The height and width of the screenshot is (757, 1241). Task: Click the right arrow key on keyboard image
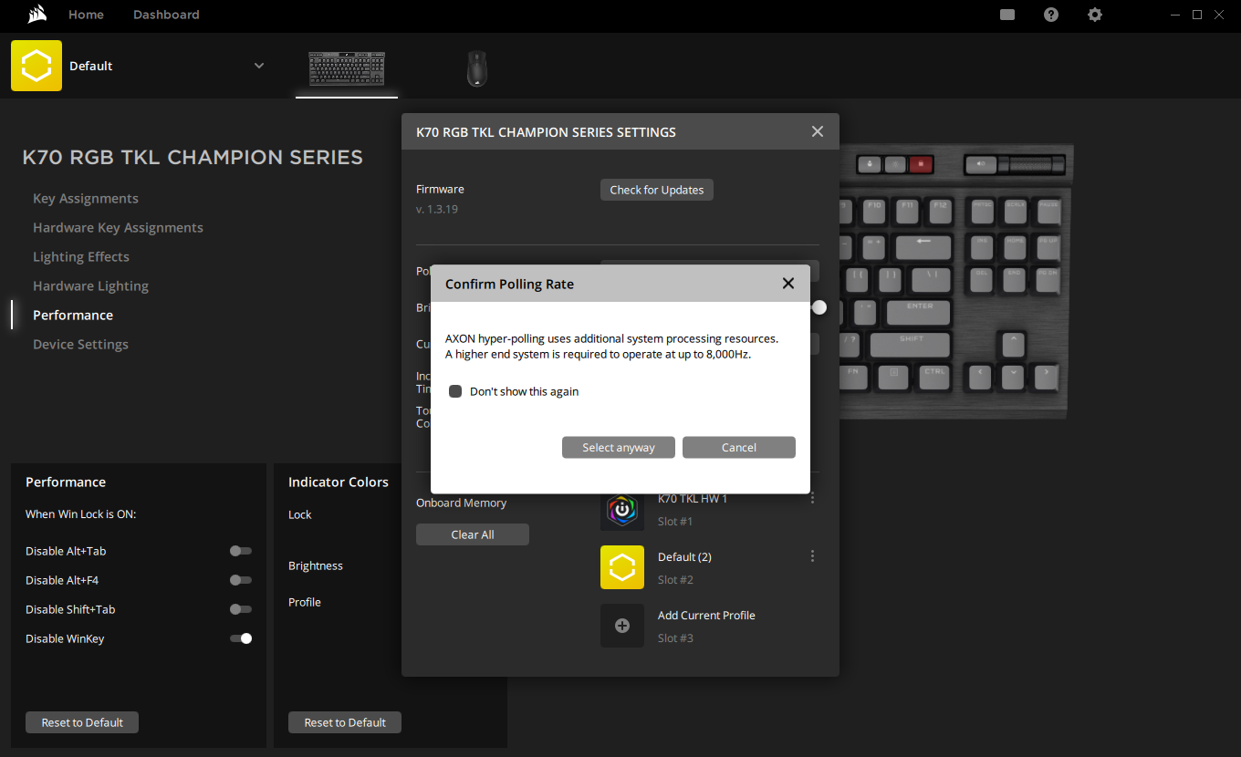(x=1047, y=377)
